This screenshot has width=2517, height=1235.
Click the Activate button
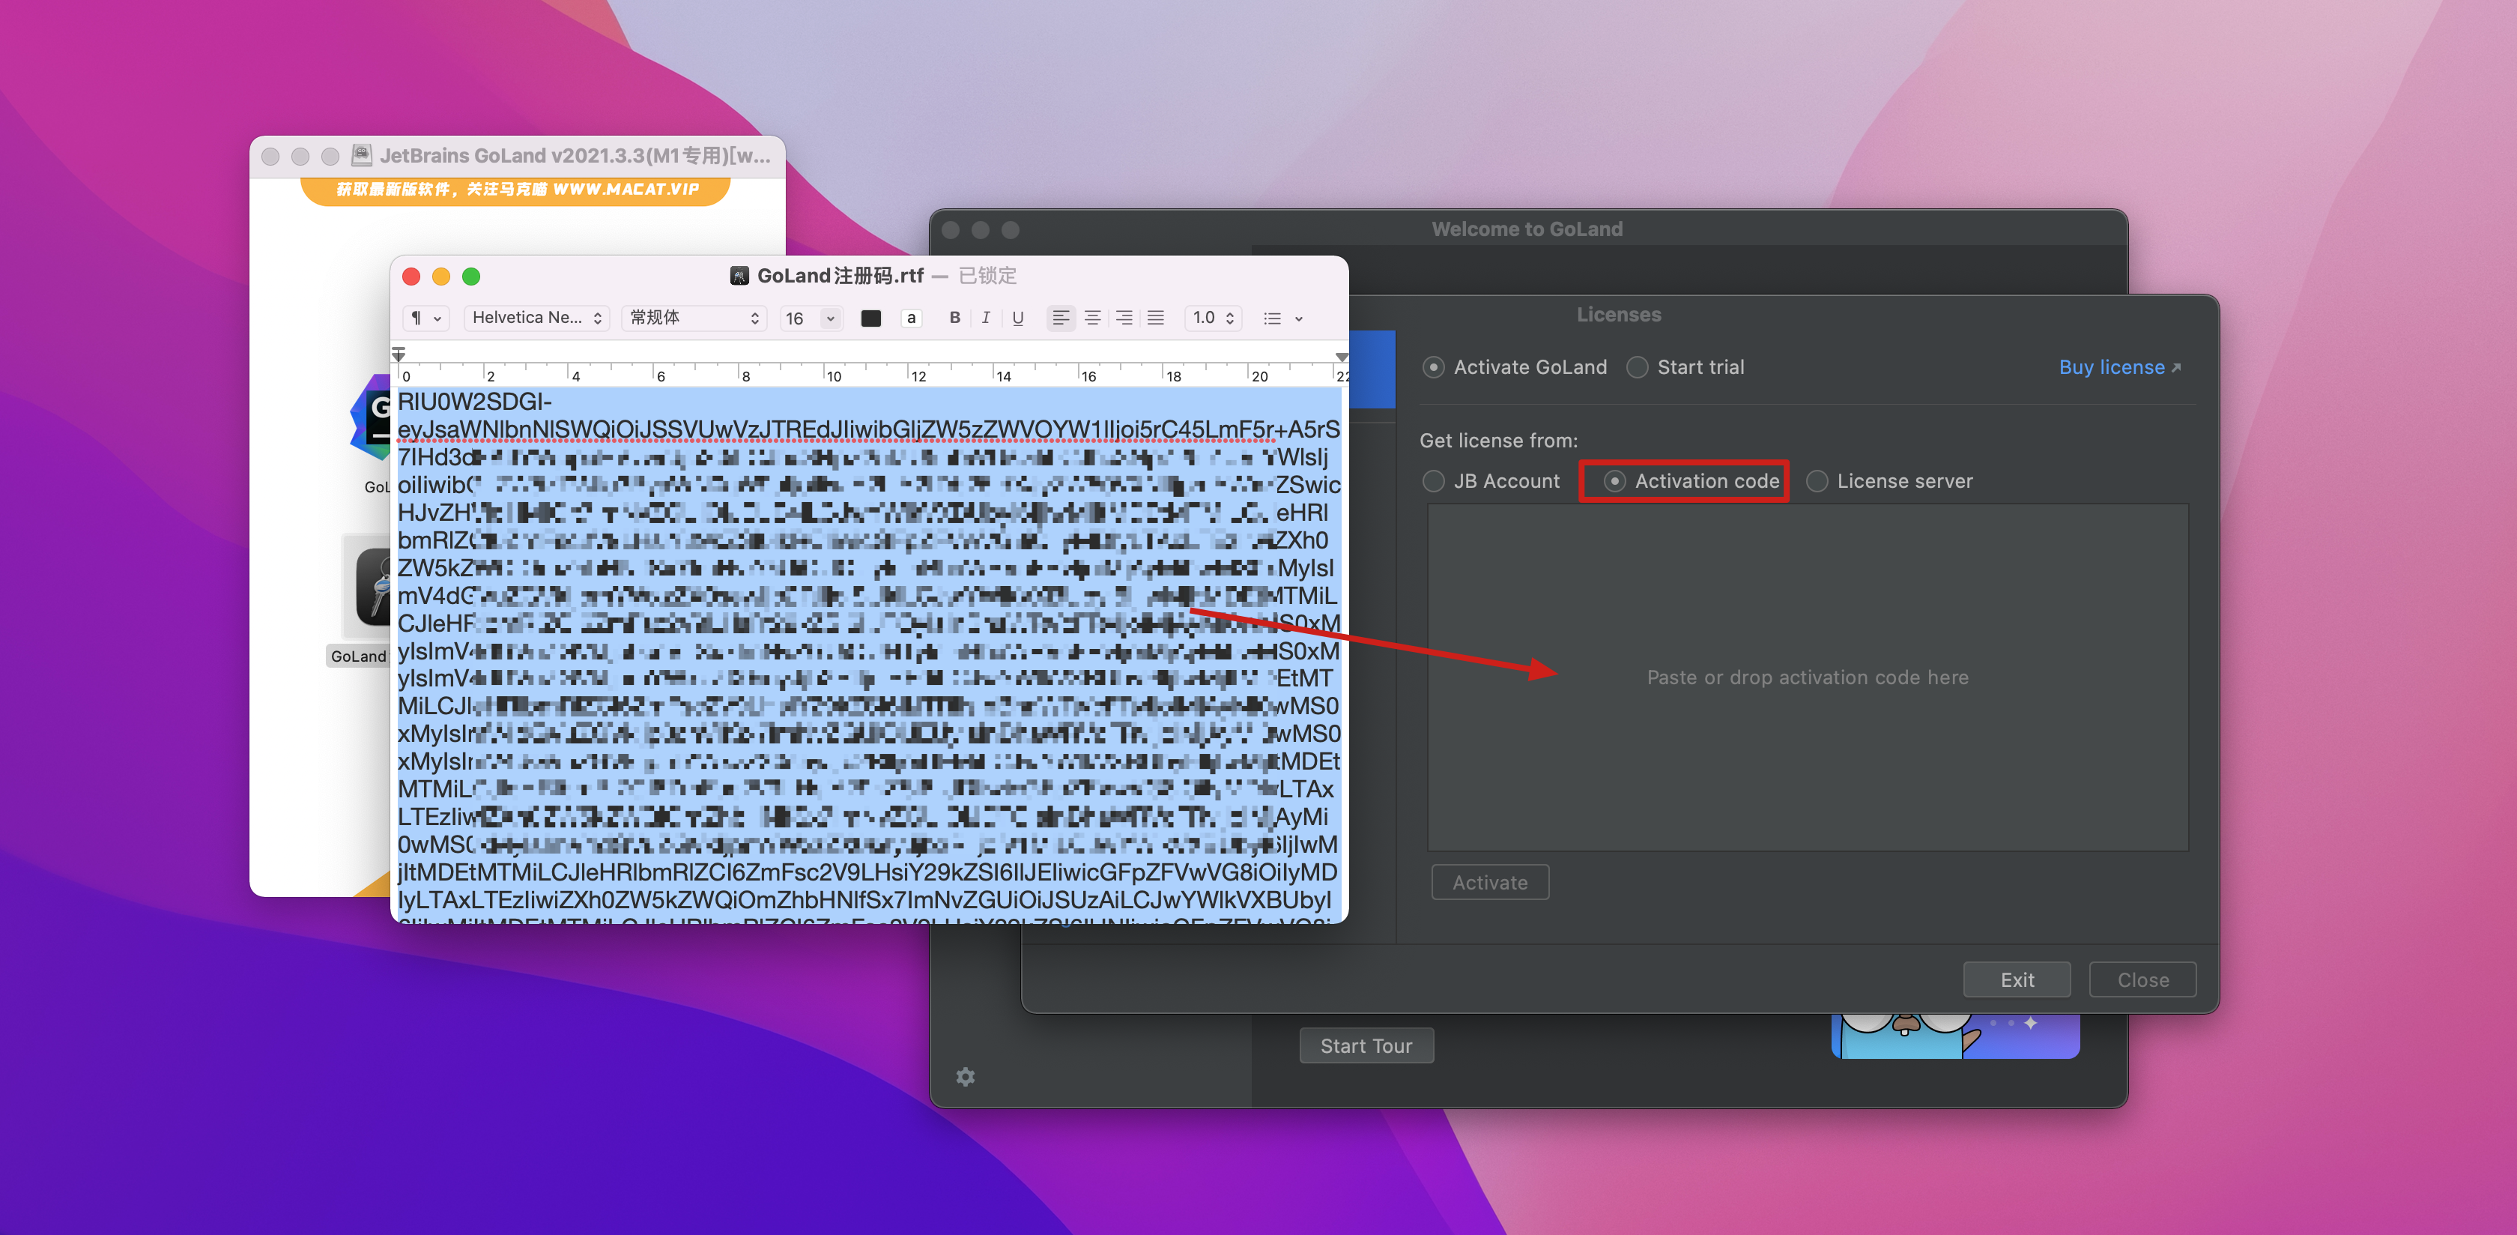pyautogui.click(x=1489, y=882)
